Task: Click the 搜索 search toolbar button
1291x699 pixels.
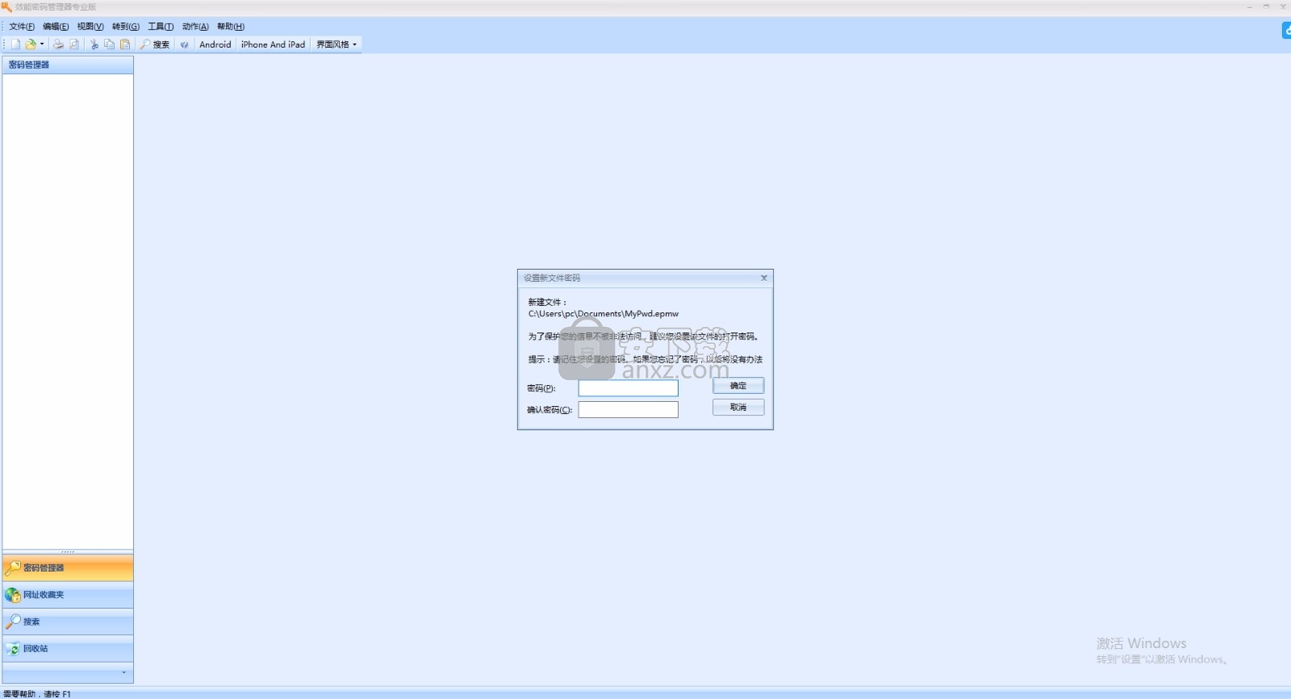Action: 155,44
